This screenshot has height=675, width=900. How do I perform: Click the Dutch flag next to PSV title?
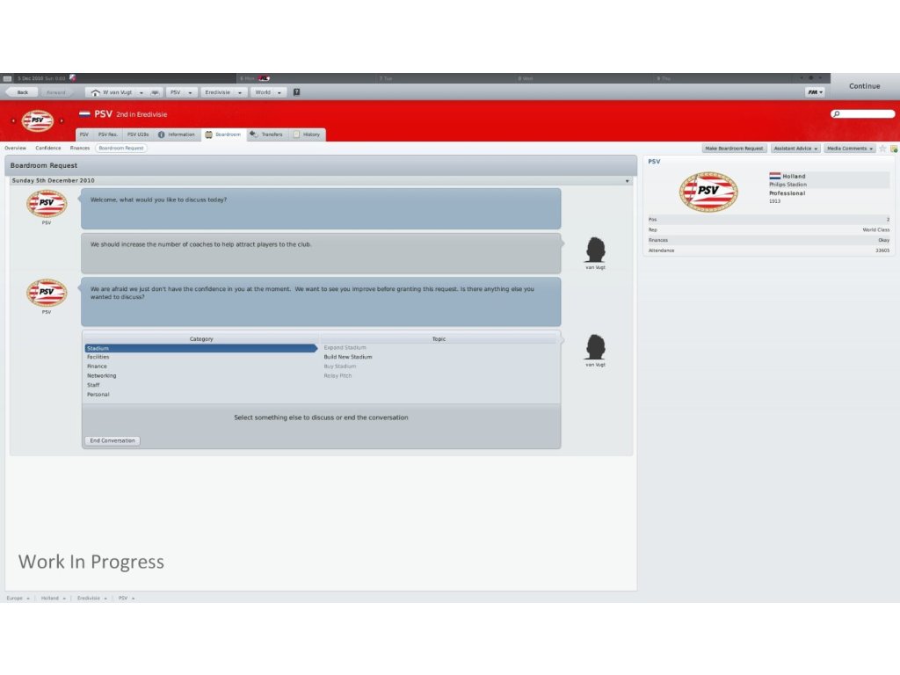click(84, 114)
